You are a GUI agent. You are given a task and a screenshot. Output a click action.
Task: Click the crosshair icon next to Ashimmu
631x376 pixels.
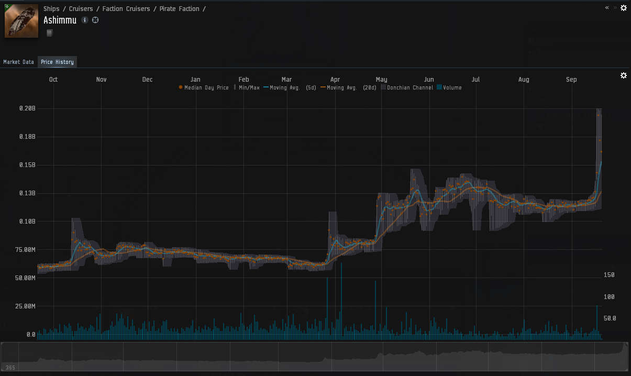pyautogui.click(x=95, y=20)
